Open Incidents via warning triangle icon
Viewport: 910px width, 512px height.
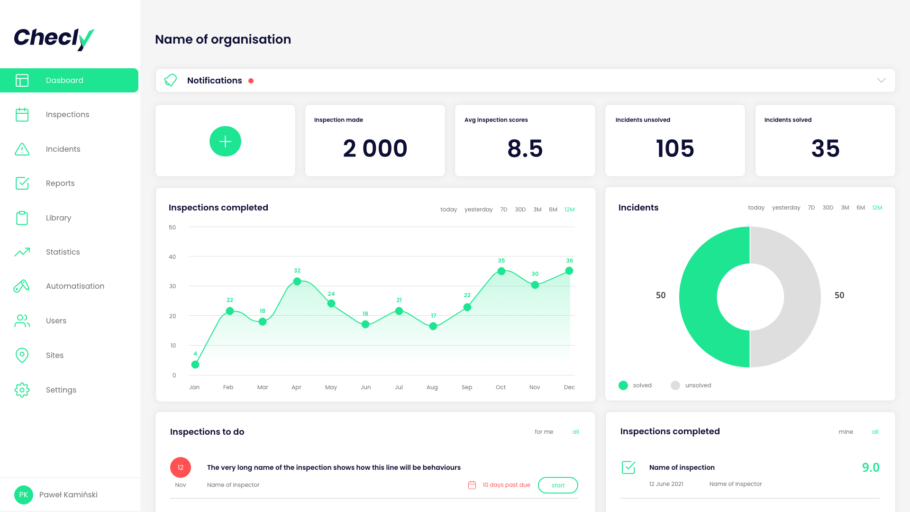coord(22,149)
